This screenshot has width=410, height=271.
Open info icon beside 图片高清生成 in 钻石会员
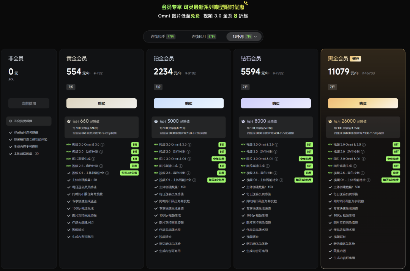click(268, 166)
